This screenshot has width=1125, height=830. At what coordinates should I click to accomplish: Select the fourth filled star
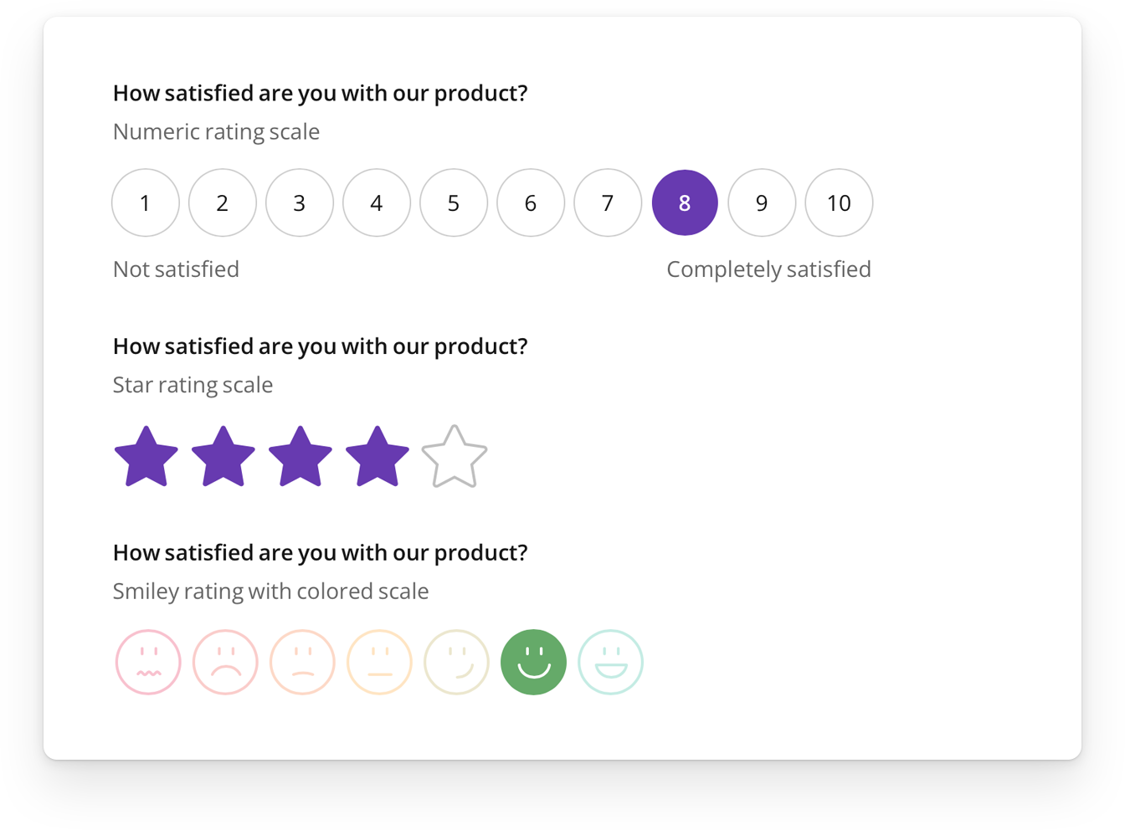pos(378,457)
